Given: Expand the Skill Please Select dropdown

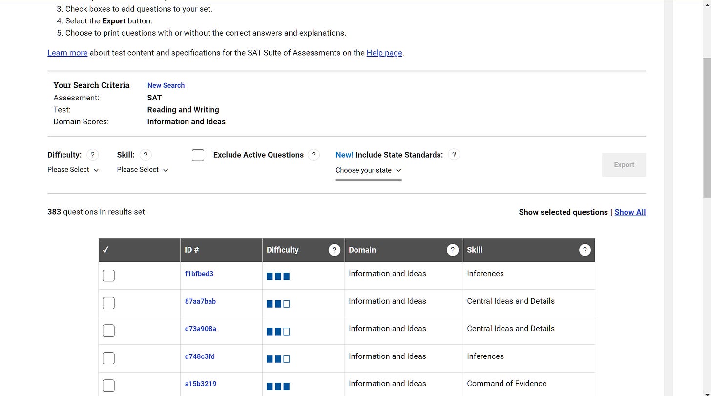Looking at the screenshot, I should click(143, 170).
